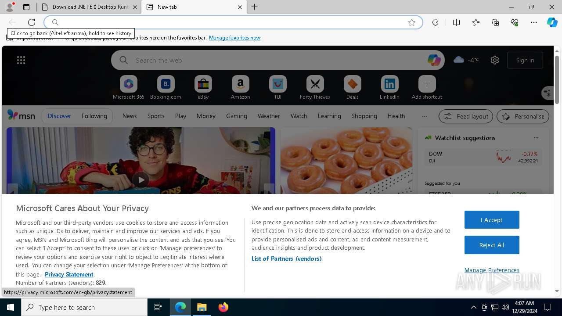Open the doughnuts news thumbnail
This screenshot has height=316, width=562.
pyautogui.click(x=346, y=161)
